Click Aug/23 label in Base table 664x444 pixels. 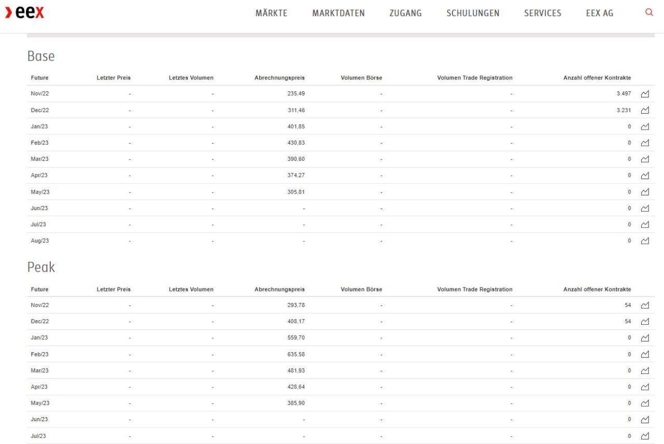[39, 241]
